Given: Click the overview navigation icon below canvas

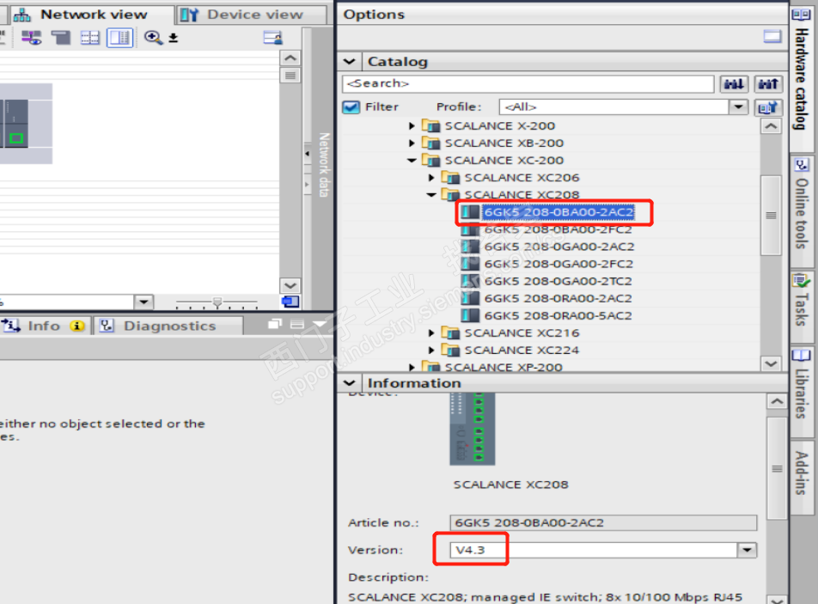Looking at the screenshot, I should tap(290, 302).
